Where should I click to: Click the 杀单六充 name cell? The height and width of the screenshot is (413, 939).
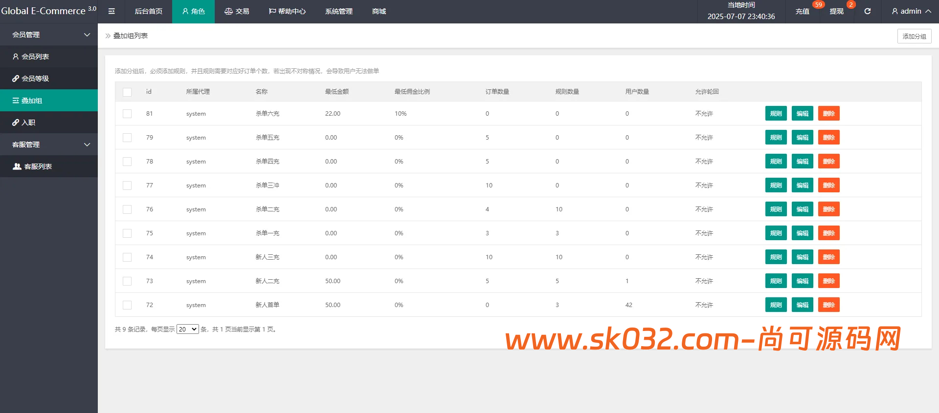pos(268,113)
